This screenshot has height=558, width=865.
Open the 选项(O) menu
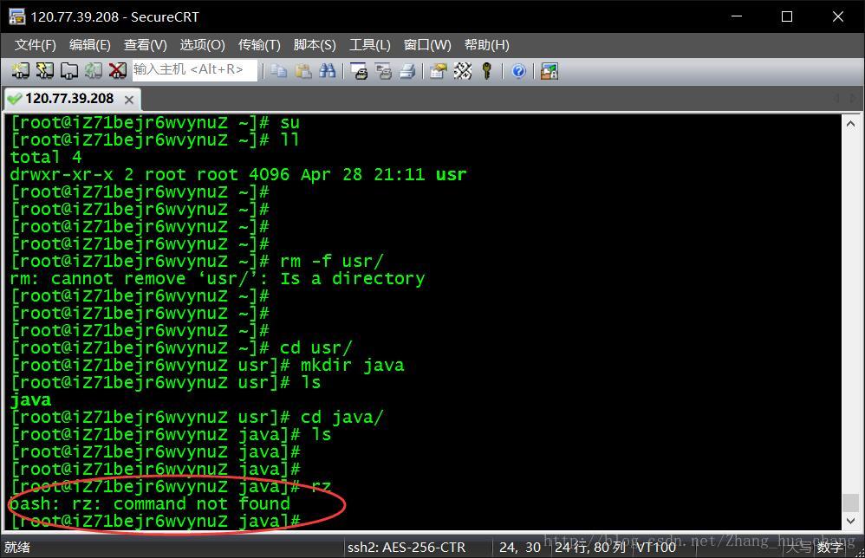pyautogui.click(x=202, y=45)
